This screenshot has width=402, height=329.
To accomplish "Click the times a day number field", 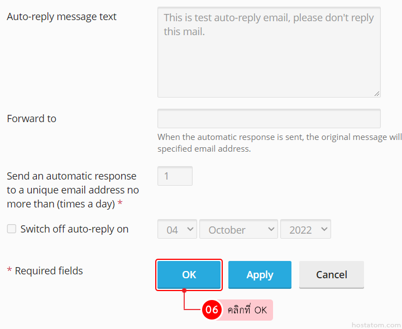I will click(x=175, y=176).
